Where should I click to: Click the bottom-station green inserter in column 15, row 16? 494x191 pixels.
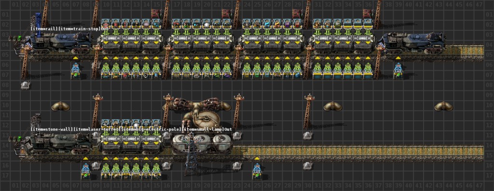click(x=156, y=168)
